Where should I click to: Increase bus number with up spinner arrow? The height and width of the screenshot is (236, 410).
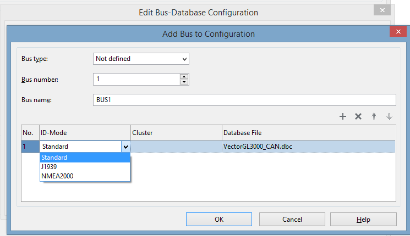click(184, 77)
